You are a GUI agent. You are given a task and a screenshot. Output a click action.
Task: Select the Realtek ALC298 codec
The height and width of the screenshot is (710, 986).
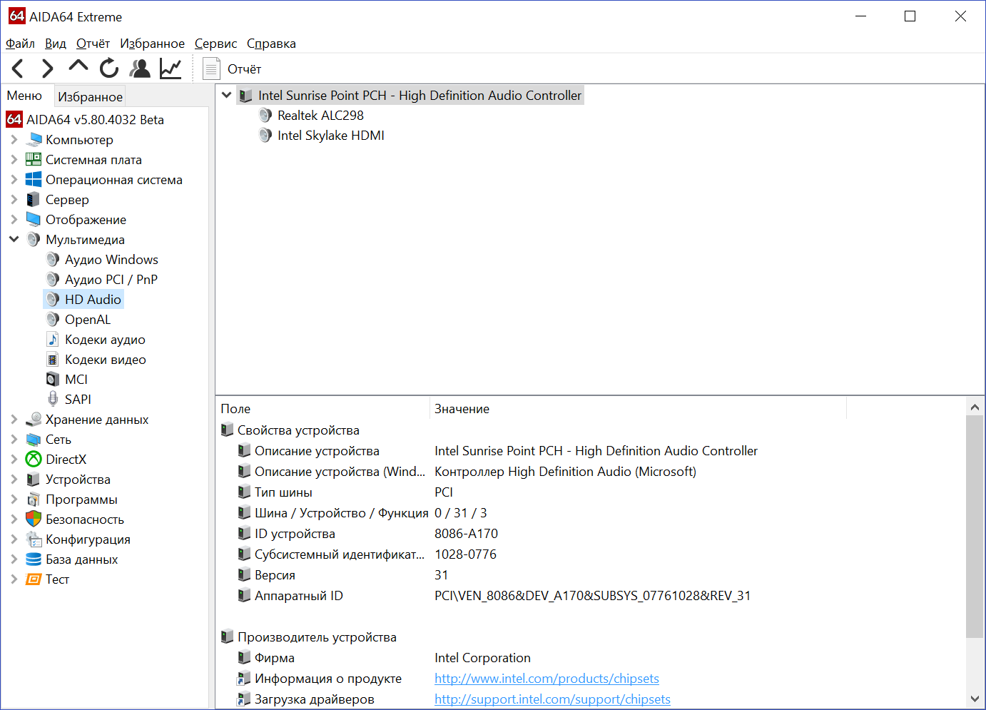[x=320, y=116]
